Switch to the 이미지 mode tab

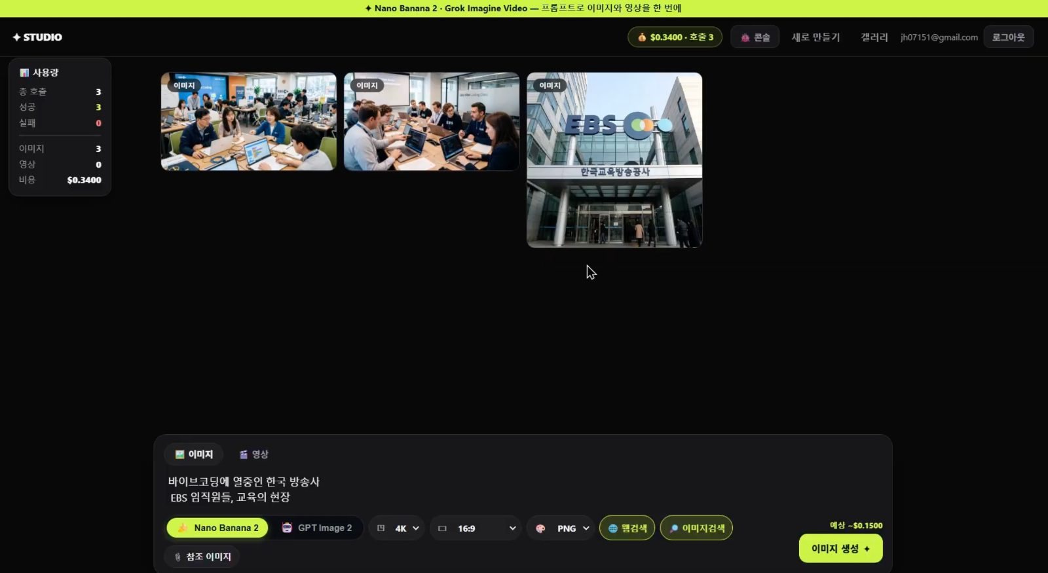[194, 454]
